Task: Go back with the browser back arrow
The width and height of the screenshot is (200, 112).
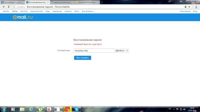Action: [4, 7]
